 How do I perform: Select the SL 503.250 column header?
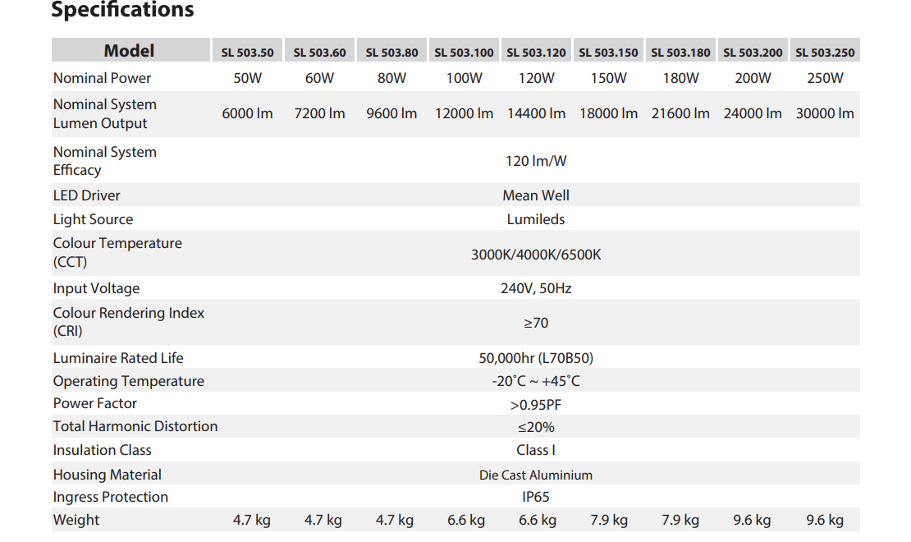(x=825, y=53)
